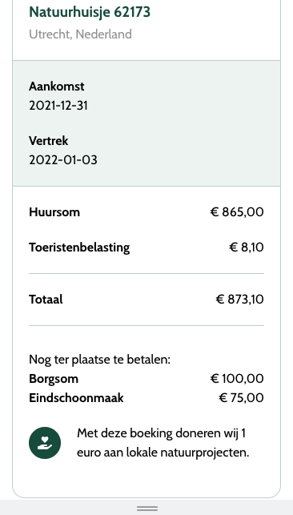Click the donation heart-in-hand icon
293x515 pixels.
pyautogui.click(x=45, y=443)
